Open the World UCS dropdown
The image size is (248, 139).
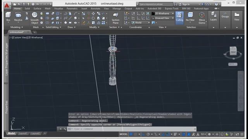tap(141, 23)
